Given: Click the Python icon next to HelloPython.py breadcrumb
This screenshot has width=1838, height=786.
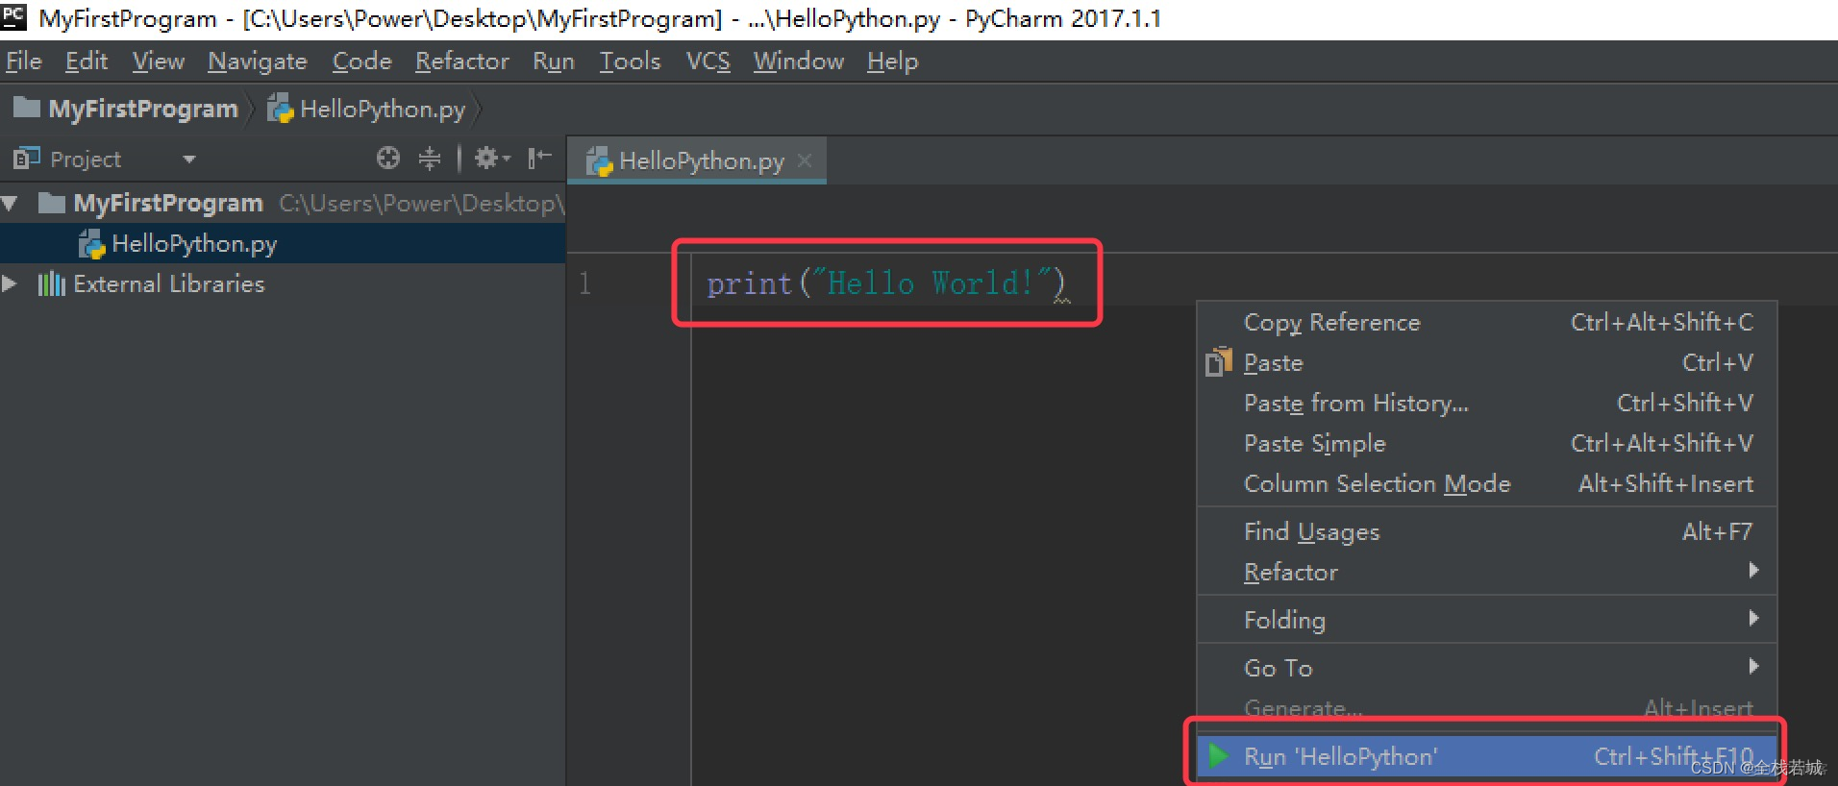Looking at the screenshot, I should point(280,108).
